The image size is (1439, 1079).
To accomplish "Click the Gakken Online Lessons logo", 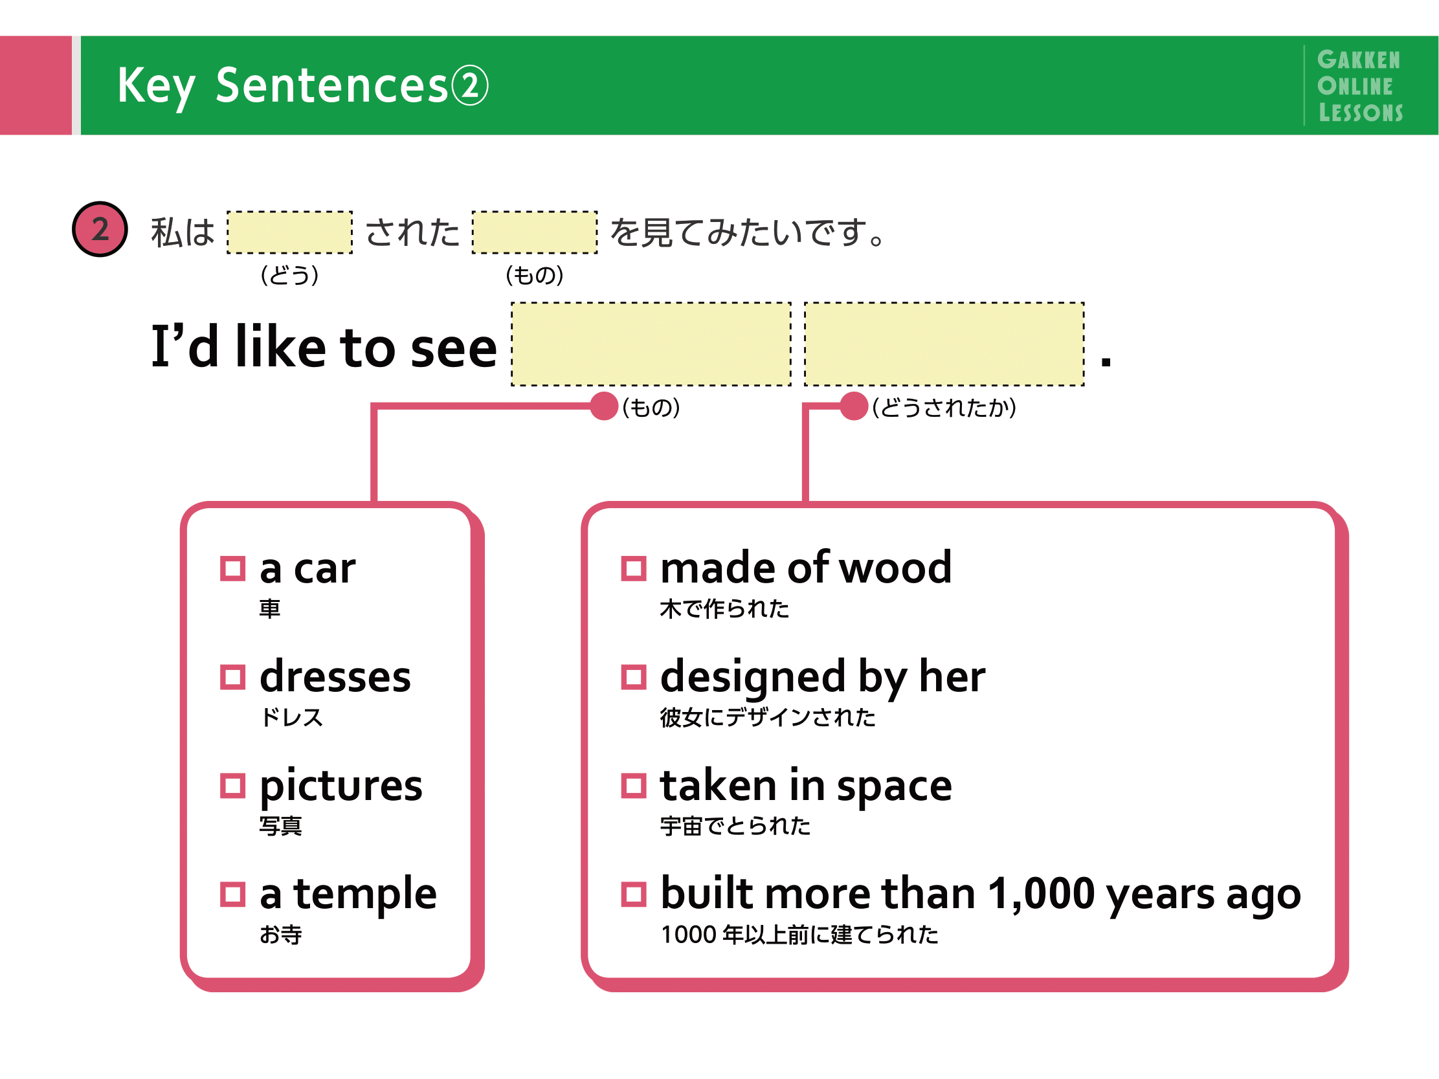I will coord(1359,86).
